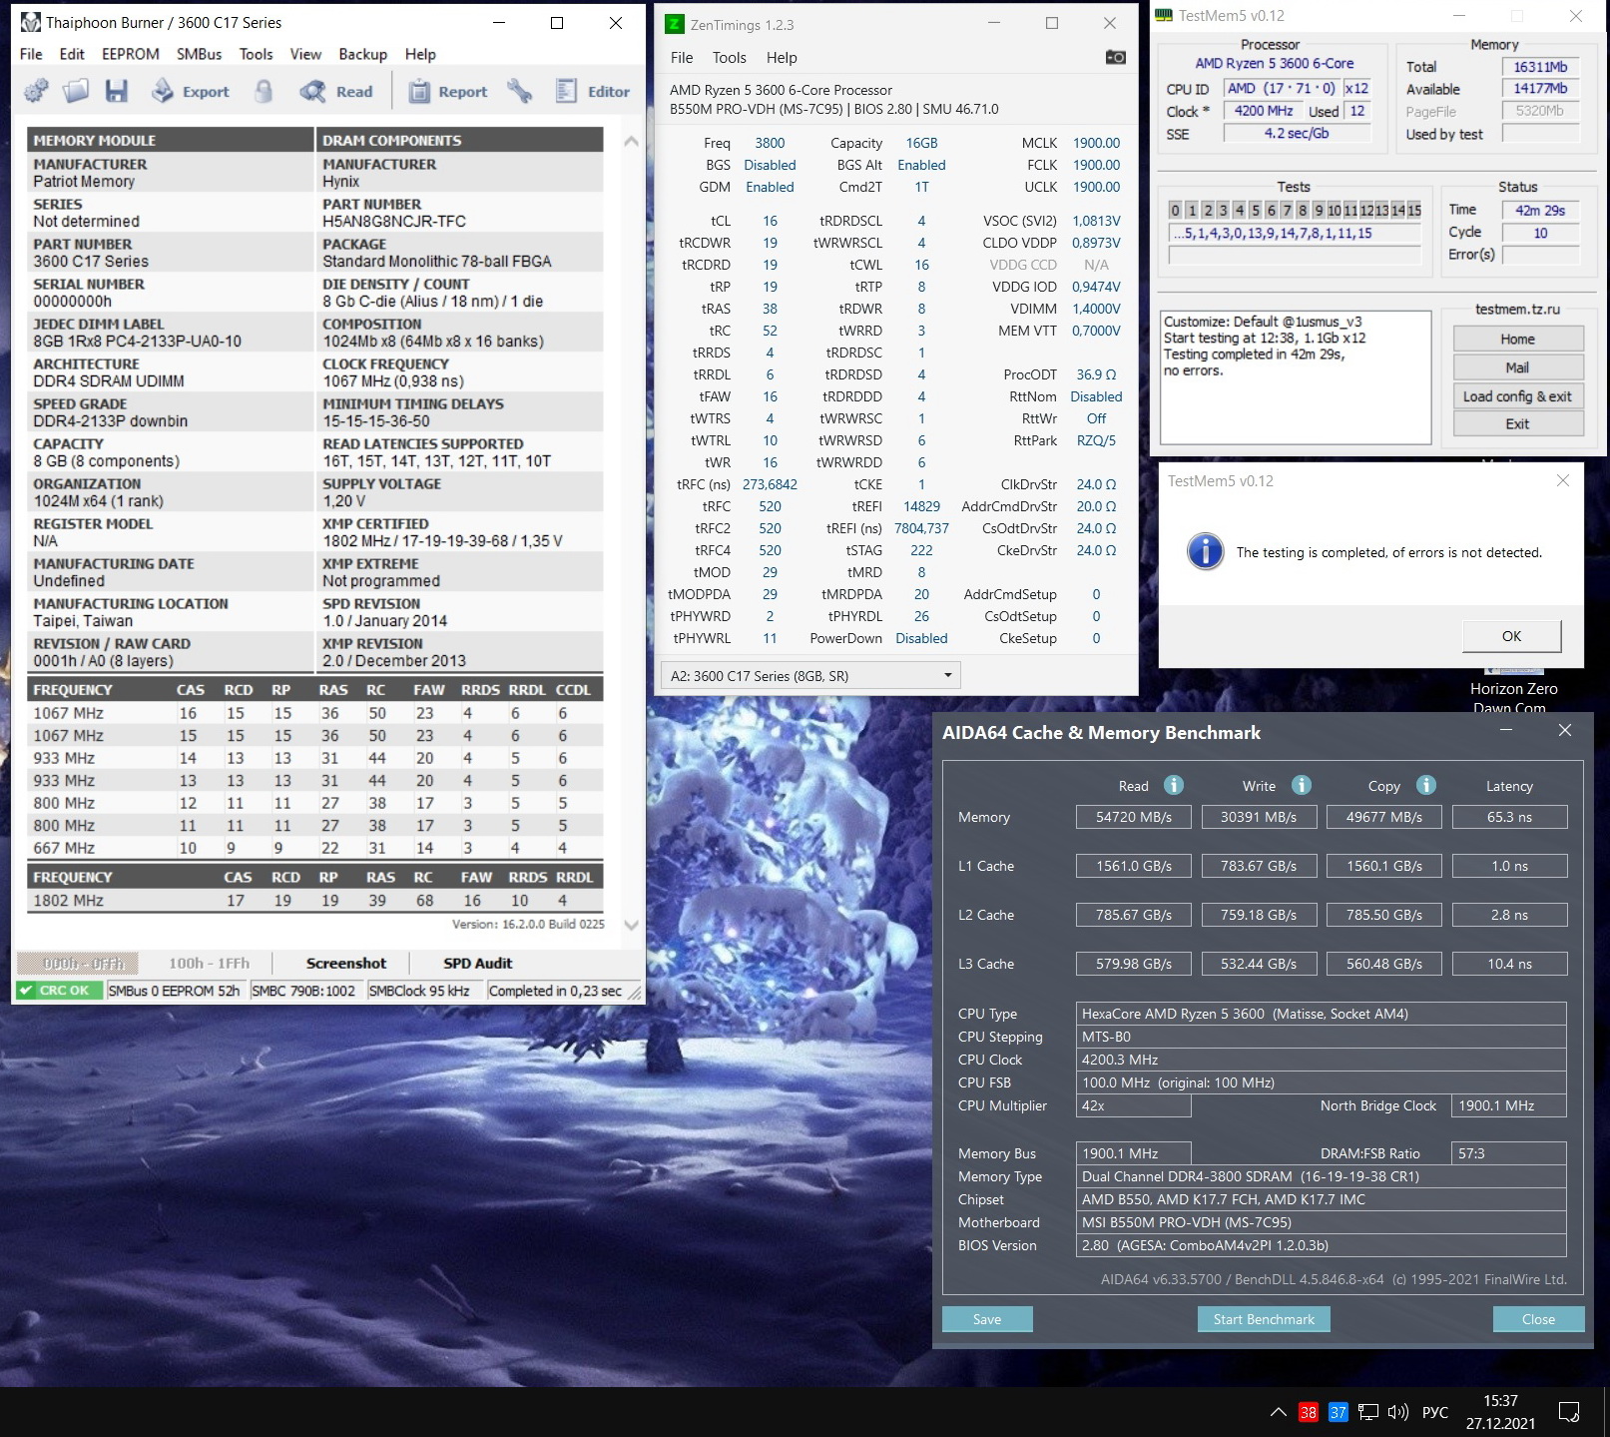This screenshot has height=1437, width=1610.
Task: Take screenshot with ZenTimings camera icon
Action: (x=1115, y=58)
